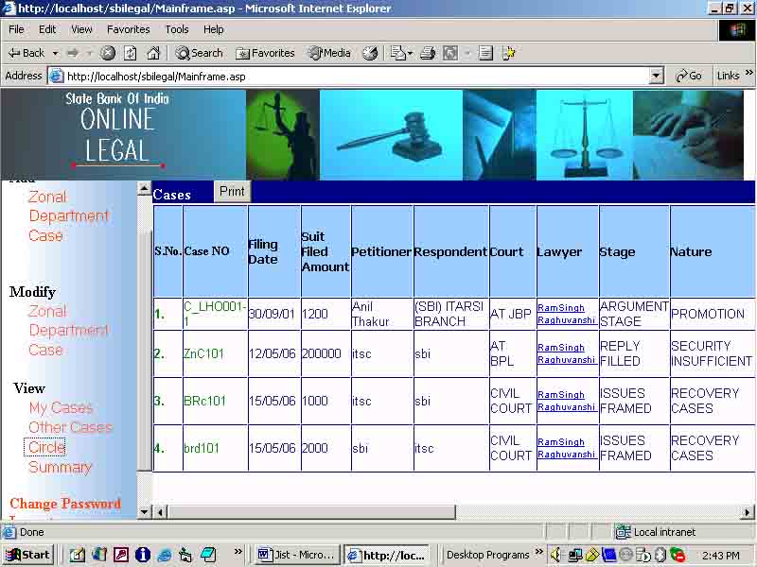757x567 pixels.
Task: Go Back with the Back toolbar button
Action: point(27,53)
